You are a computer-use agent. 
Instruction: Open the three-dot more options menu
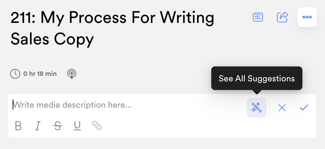pyautogui.click(x=307, y=17)
